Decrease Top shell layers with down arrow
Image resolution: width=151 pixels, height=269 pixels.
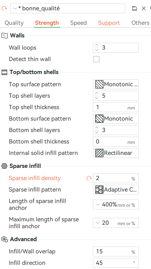tap(97, 98)
